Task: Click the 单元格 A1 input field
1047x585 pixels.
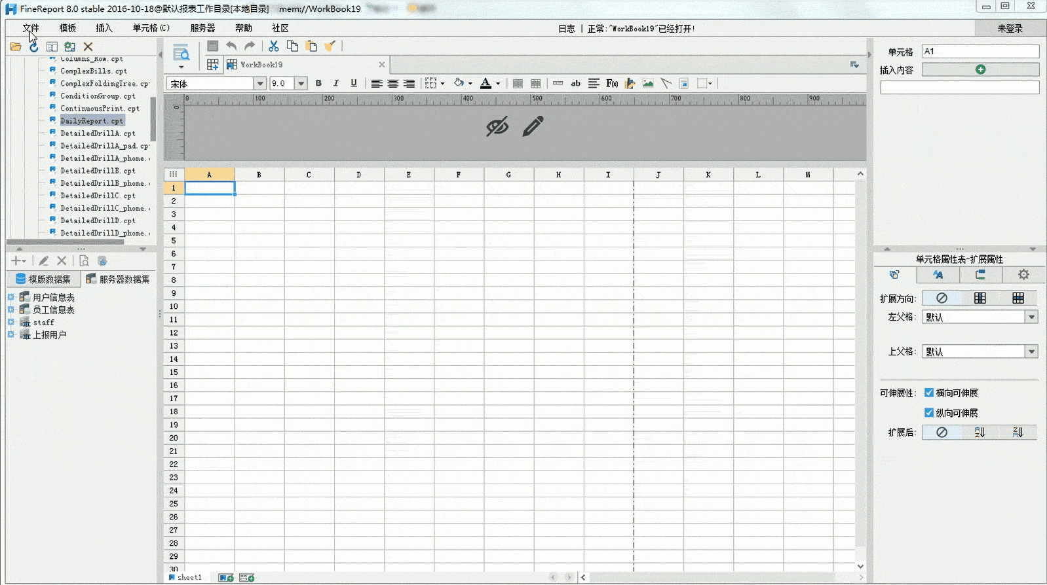Action: coord(980,51)
